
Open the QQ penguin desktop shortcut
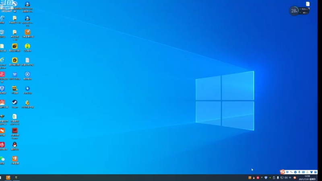(x=14, y=145)
